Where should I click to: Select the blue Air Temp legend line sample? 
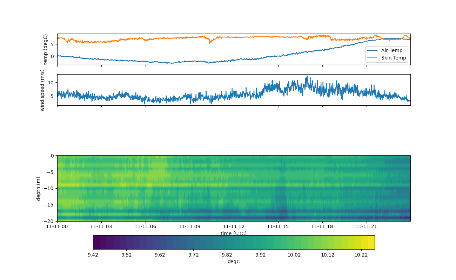click(x=373, y=50)
